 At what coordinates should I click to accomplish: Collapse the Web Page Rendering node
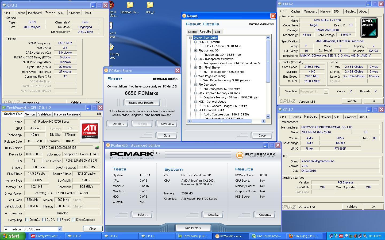[x=195, y=76]
